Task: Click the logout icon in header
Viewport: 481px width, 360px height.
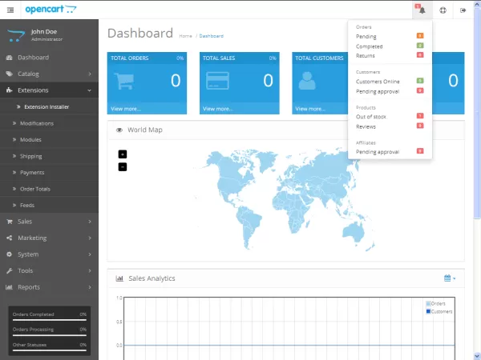Action: point(463,10)
